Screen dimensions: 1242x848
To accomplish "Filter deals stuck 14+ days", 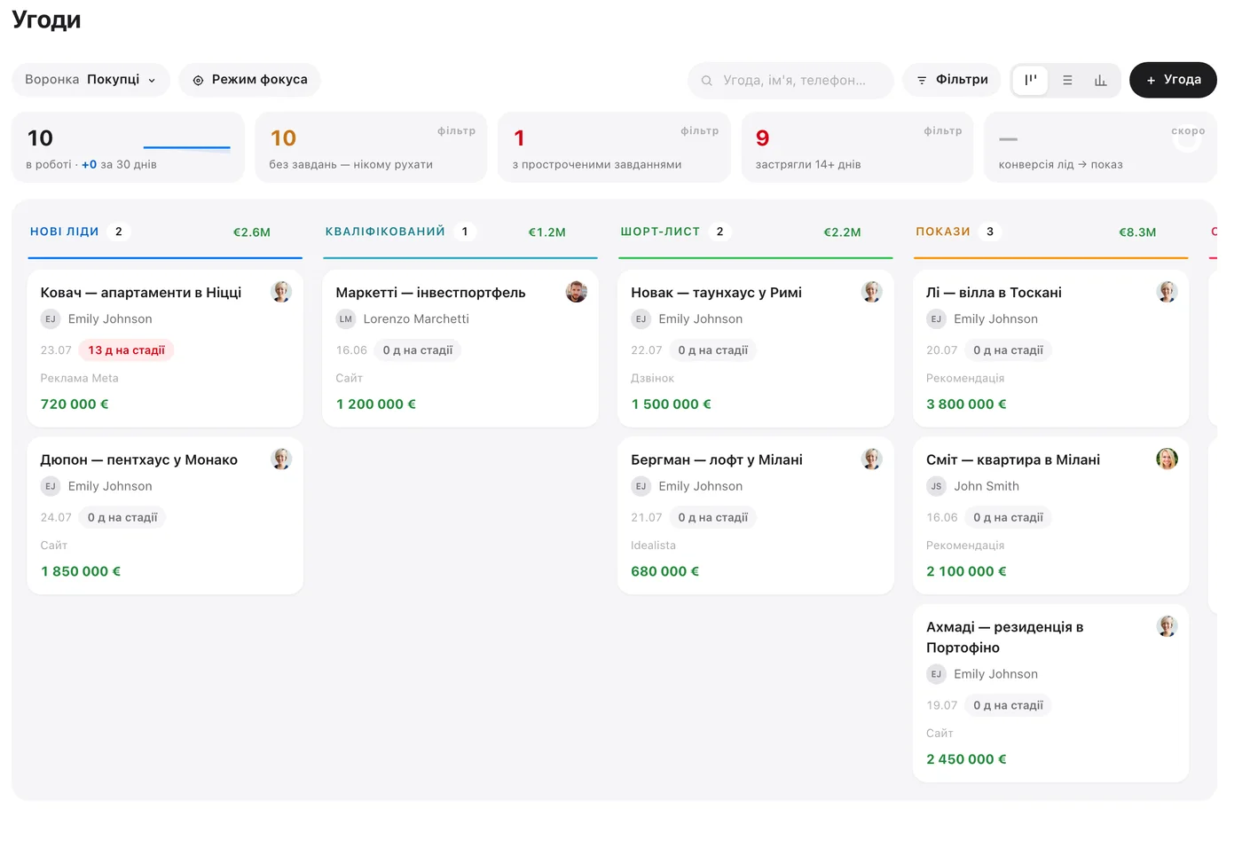I will (x=857, y=147).
